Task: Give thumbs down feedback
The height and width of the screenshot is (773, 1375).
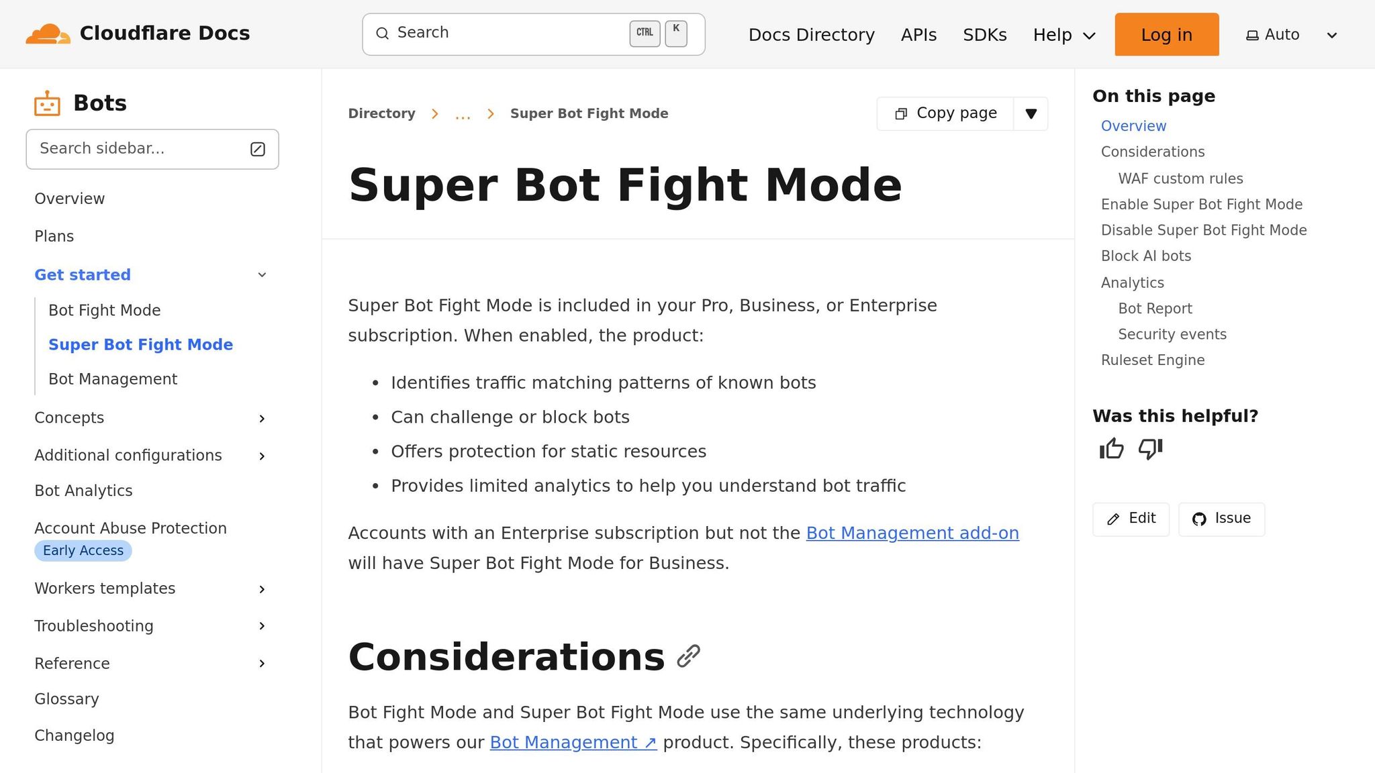Action: pos(1150,450)
